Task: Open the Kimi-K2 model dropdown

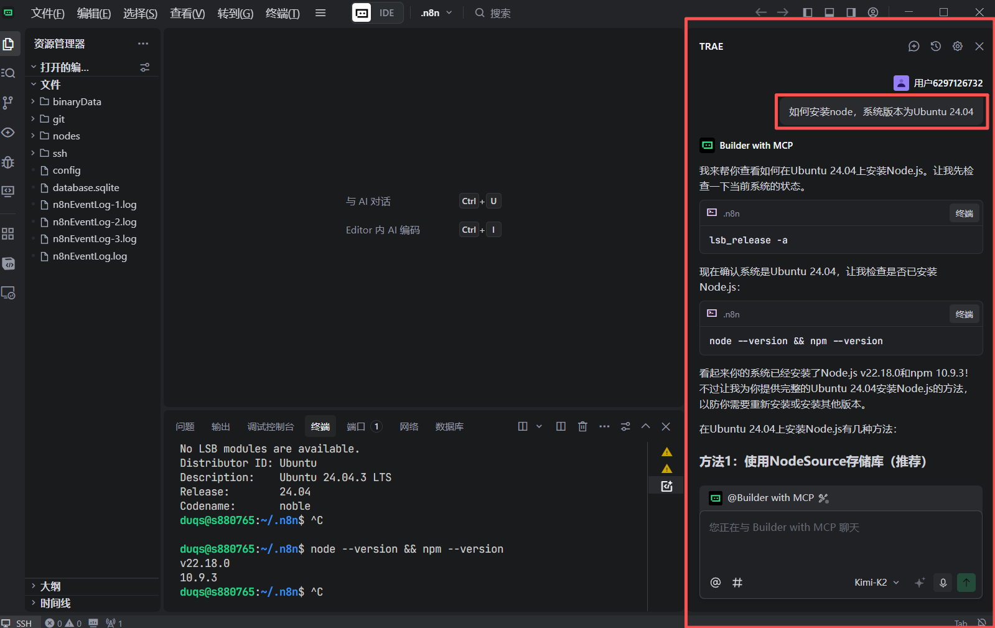Action: (x=877, y=583)
